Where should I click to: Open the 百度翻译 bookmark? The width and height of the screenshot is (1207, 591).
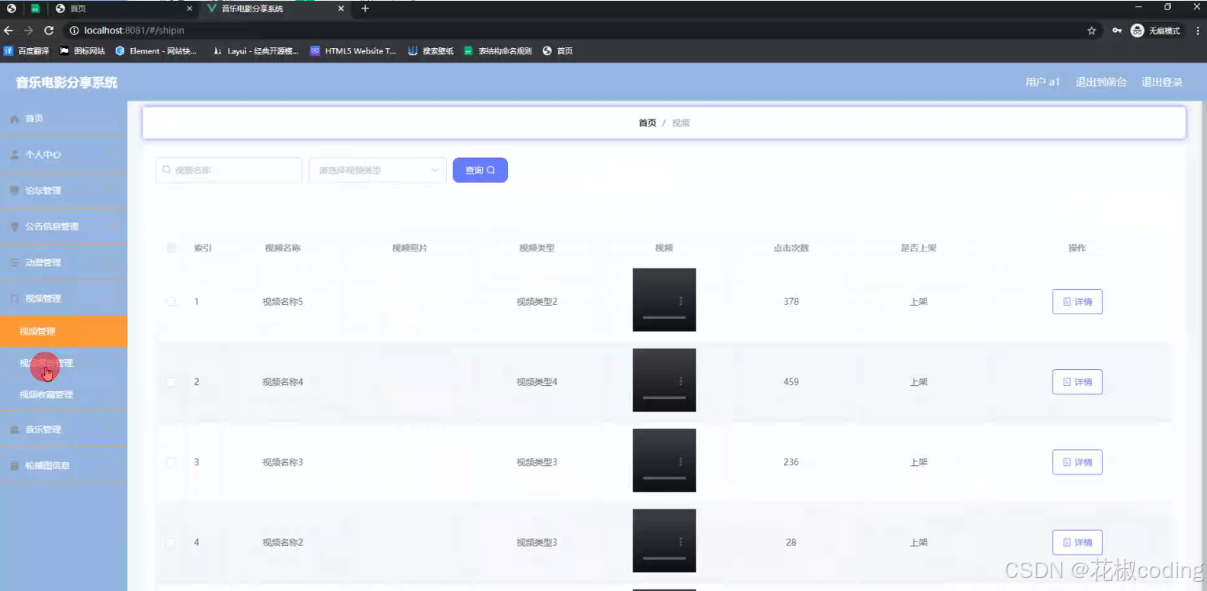(27, 51)
